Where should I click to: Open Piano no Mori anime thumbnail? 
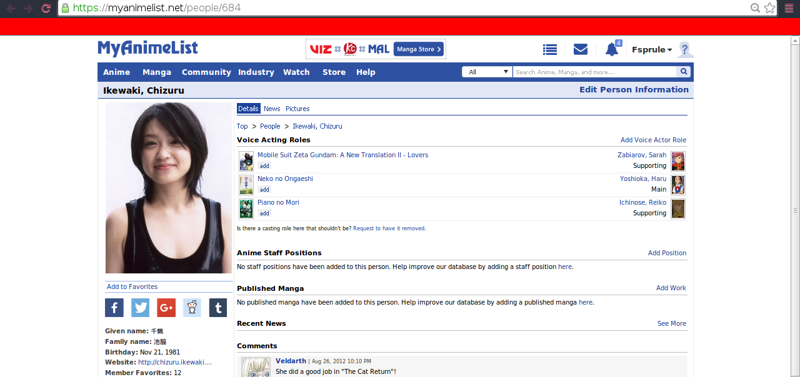(246, 208)
